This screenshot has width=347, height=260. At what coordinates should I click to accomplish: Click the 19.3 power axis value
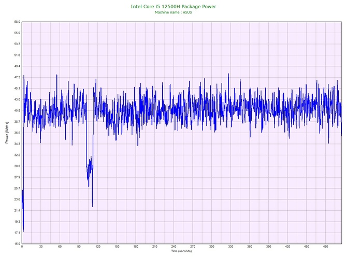17,222
